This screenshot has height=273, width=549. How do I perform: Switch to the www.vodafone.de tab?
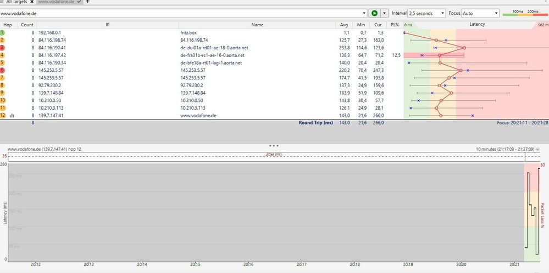coord(57,2)
